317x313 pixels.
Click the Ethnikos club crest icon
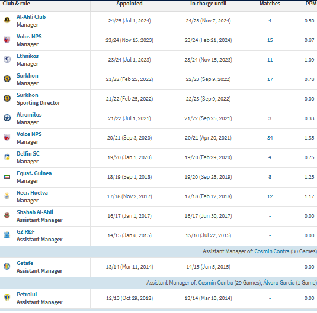7,59
